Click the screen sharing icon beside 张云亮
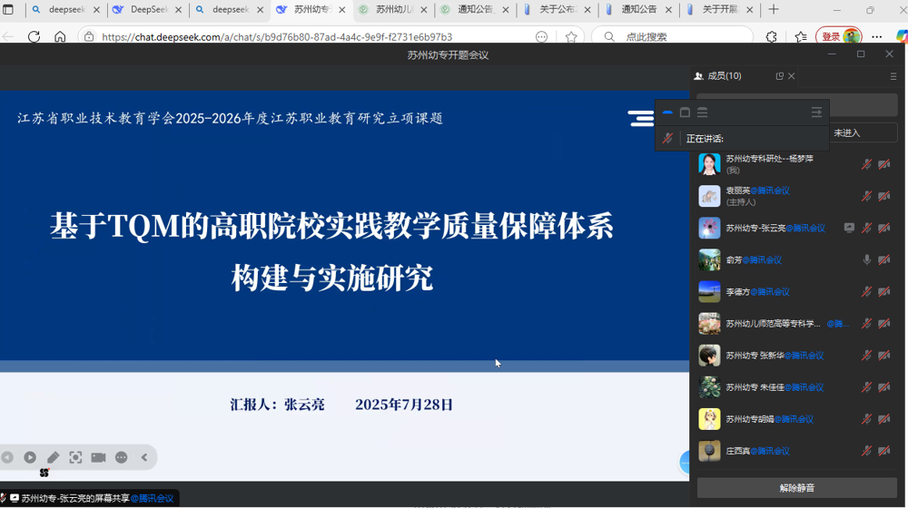908x508 pixels. [x=849, y=229]
